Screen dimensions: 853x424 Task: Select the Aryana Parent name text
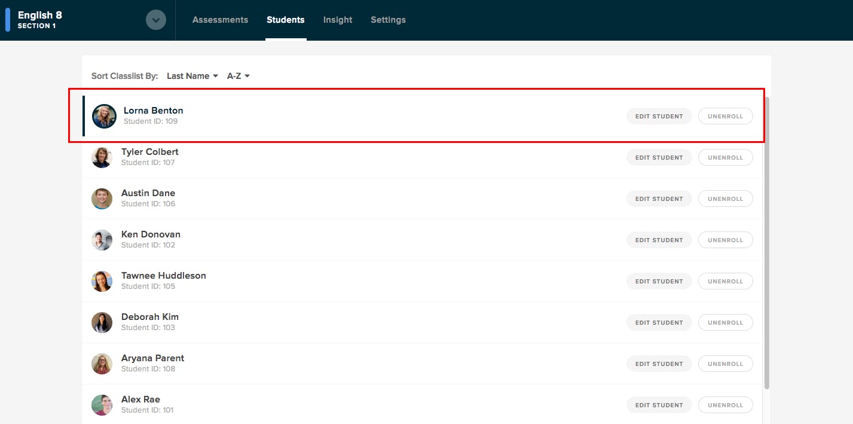coord(152,358)
